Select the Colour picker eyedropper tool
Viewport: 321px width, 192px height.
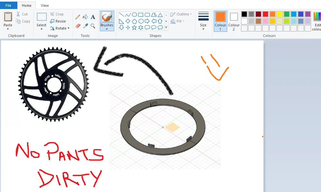[x=85, y=26]
